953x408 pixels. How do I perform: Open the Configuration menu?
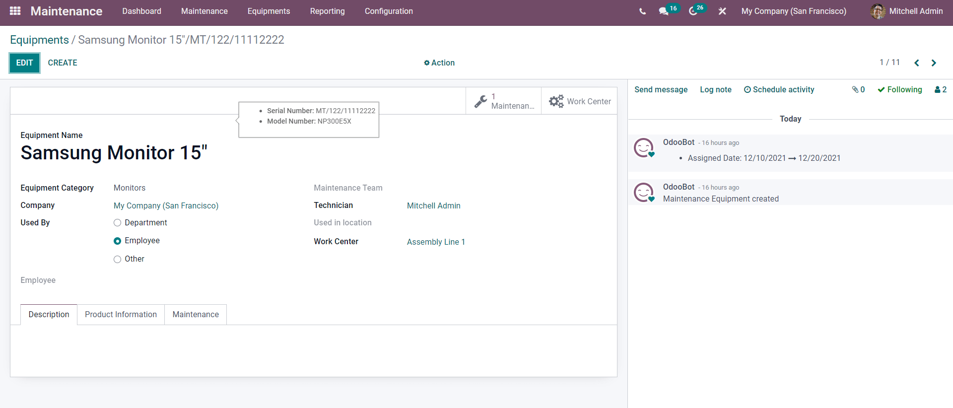(x=389, y=11)
